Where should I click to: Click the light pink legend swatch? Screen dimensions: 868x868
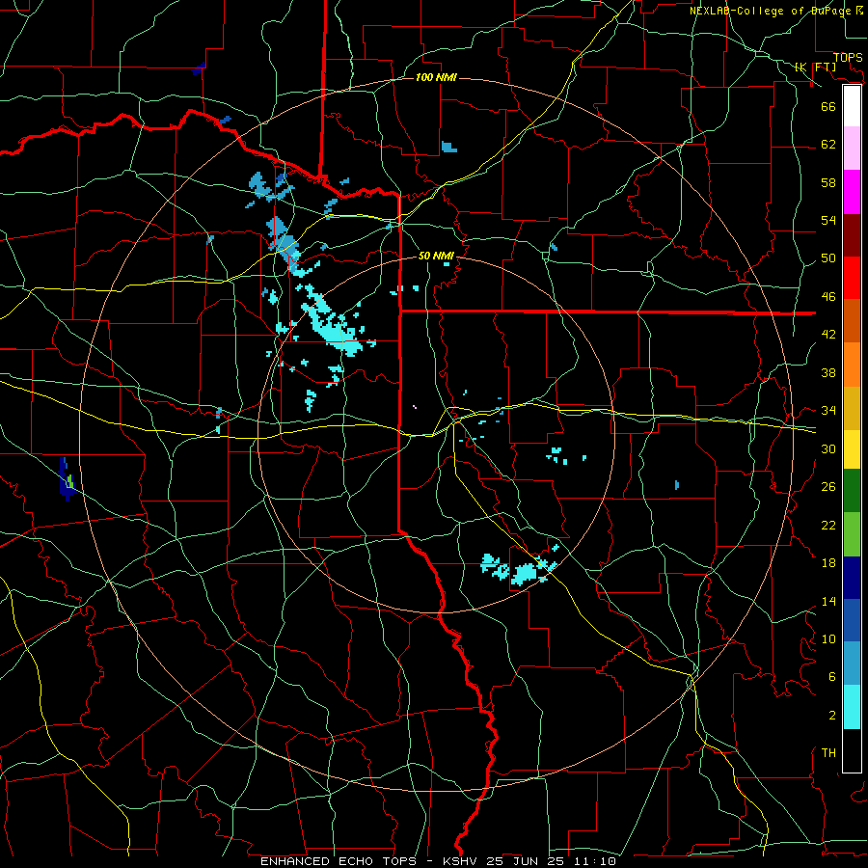pyautogui.click(x=852, y=148)
